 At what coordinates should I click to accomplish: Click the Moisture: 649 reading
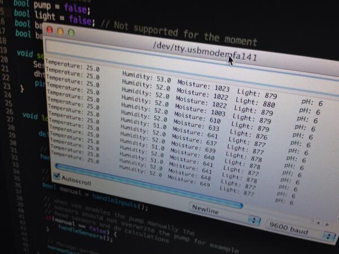tap(189, 181)
